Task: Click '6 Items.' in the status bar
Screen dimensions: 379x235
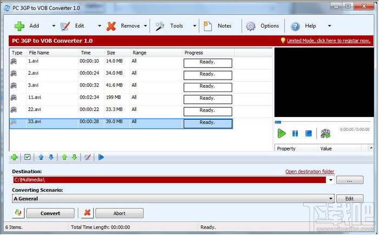Action: (x=14, y=227)
